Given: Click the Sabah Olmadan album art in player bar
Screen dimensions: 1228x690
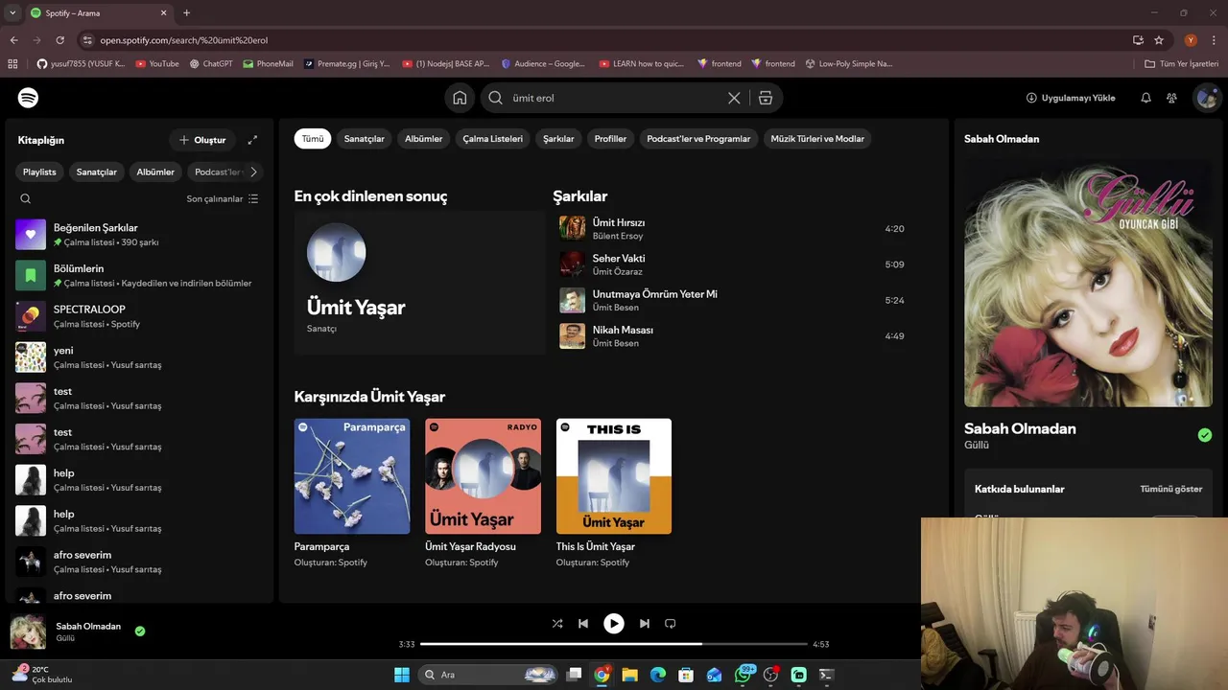Looking at the screenshot, I should point(28,632).
